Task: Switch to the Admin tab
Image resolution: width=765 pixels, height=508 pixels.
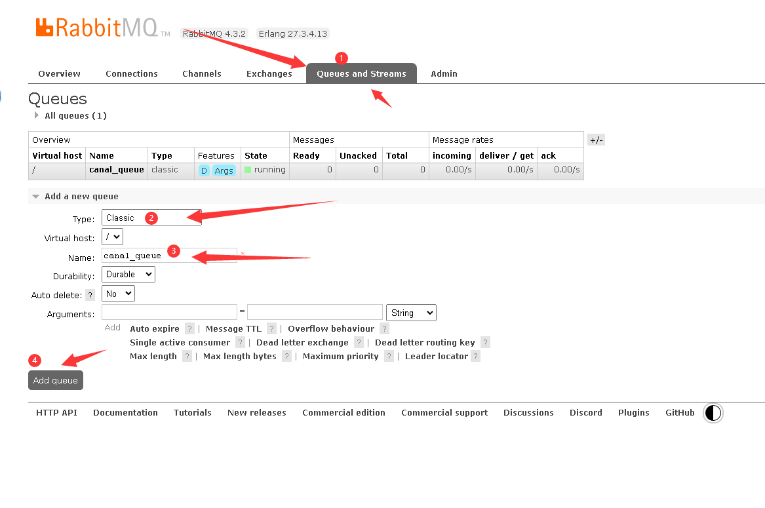Action: pyautogui.click(x=444, y=73)
